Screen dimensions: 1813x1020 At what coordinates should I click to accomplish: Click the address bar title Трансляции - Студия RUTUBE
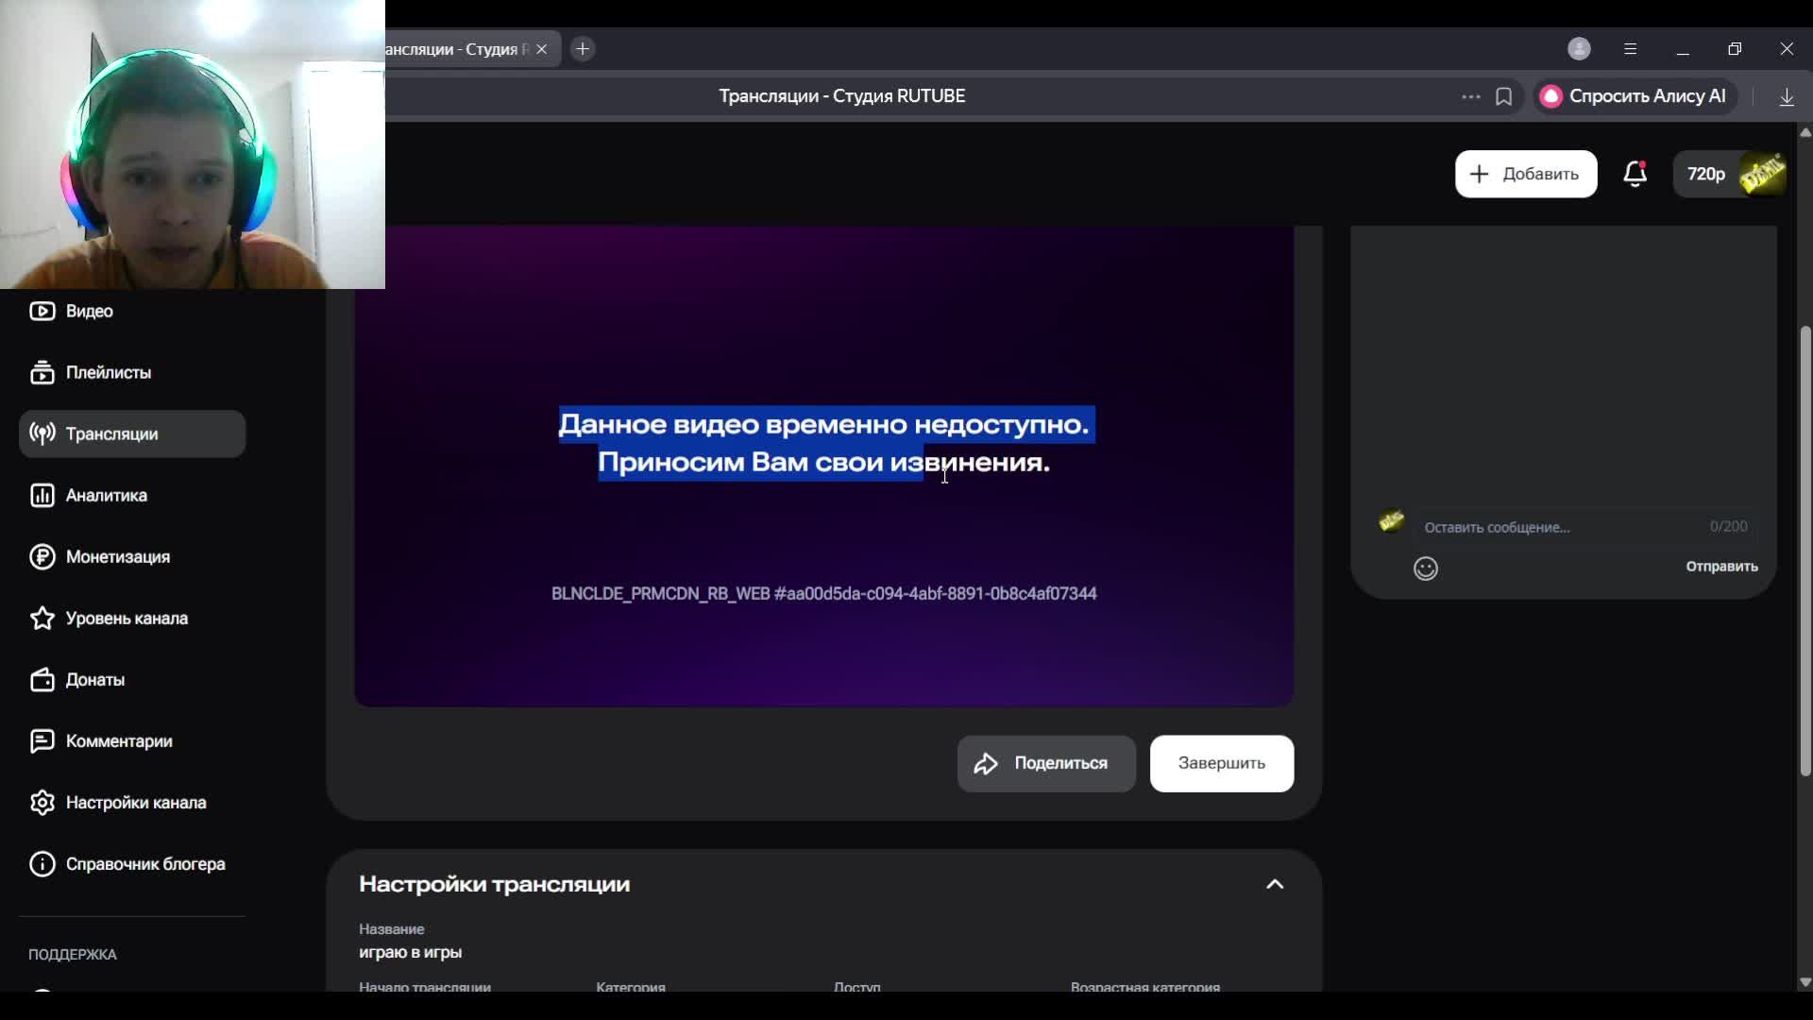pos(842,96)
